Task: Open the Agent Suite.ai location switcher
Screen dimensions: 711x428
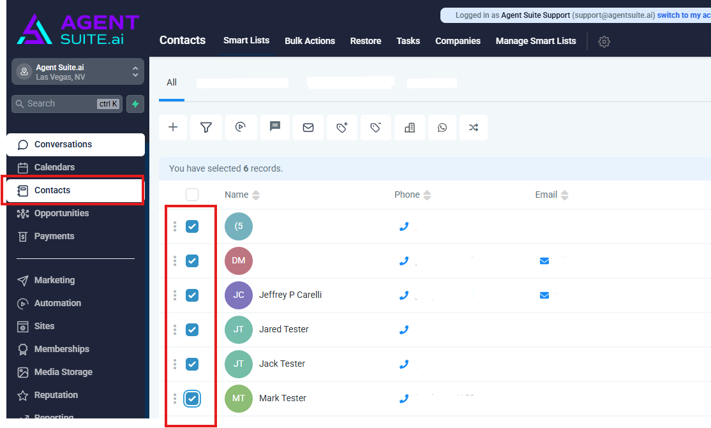Action: pyautogui.click(x=77, y=71)
